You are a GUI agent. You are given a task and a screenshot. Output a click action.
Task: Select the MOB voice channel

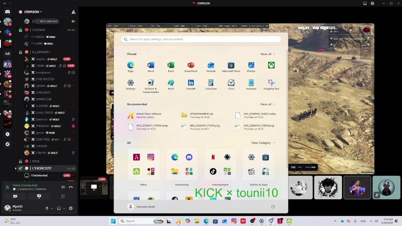pos(47,161)
